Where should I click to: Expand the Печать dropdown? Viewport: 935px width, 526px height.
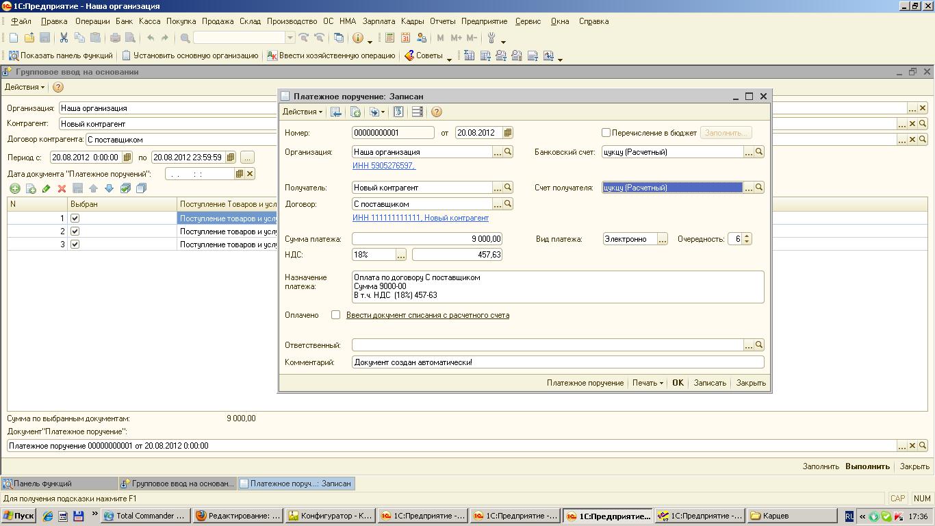tap(648, 383)
